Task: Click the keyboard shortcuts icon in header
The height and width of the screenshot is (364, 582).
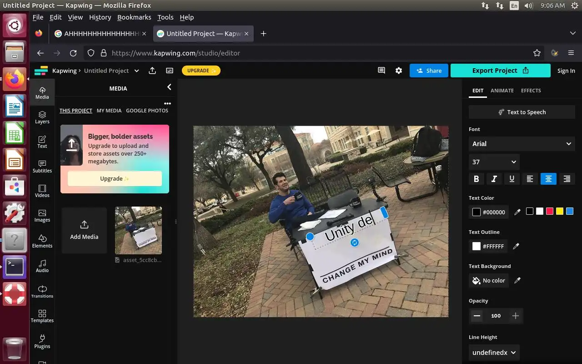Action: 170,71
